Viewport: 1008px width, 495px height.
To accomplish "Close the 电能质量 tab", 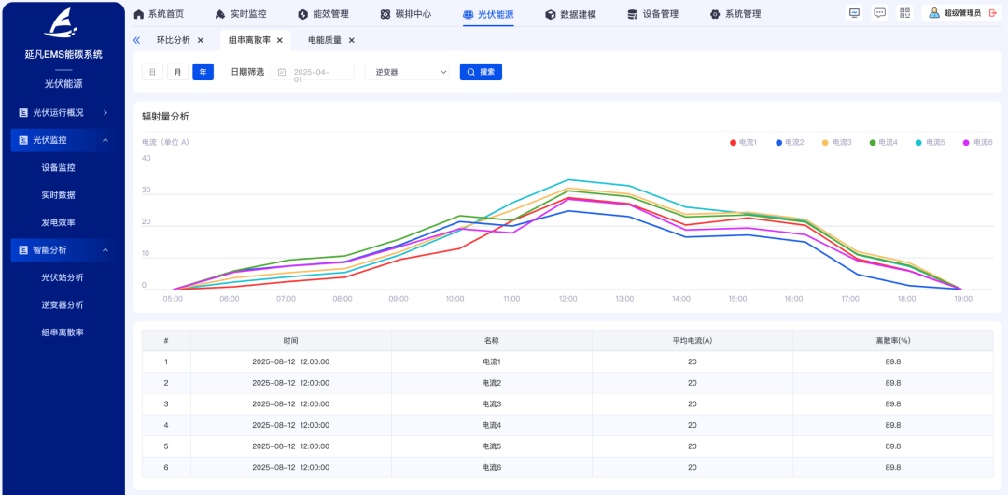I will [352, 40].
